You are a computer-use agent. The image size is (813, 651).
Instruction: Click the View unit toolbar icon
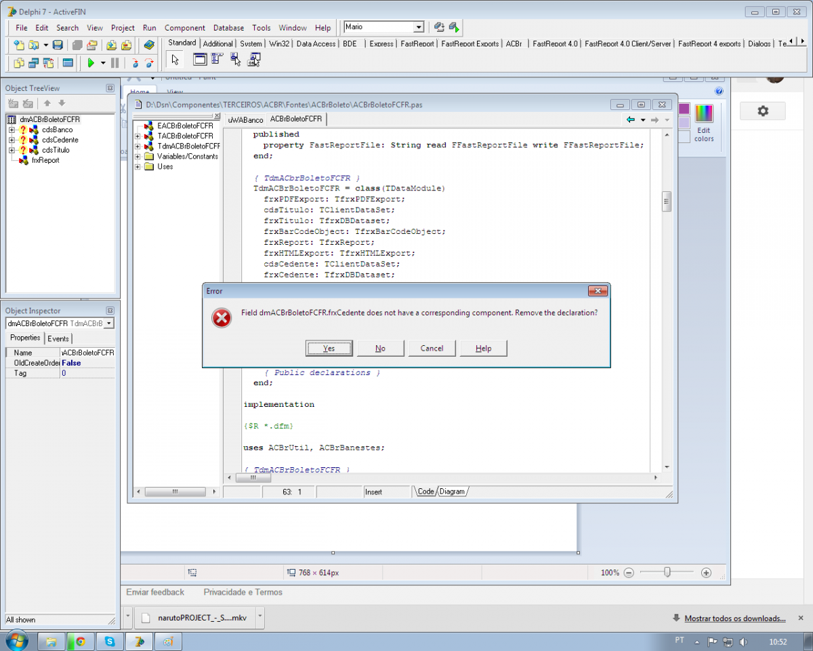coord(19,63)
